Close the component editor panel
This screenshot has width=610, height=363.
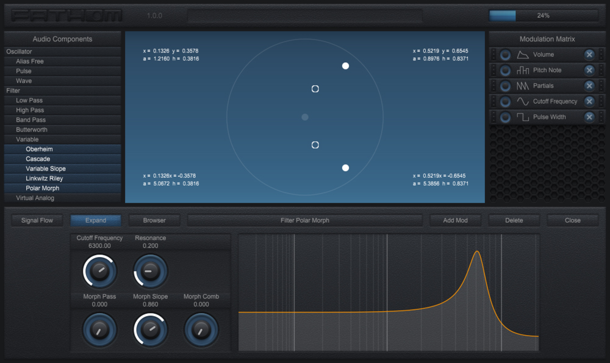pyautogui.click(x=573, y=220)
